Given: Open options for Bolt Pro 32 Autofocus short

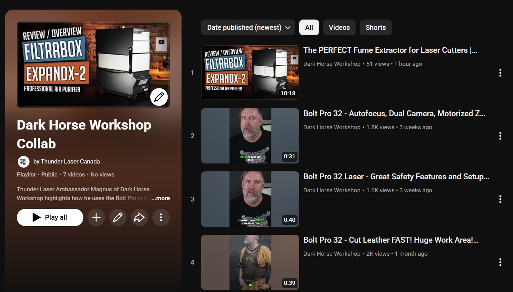Looking at the screenshot, I should (x=500, y=136).
